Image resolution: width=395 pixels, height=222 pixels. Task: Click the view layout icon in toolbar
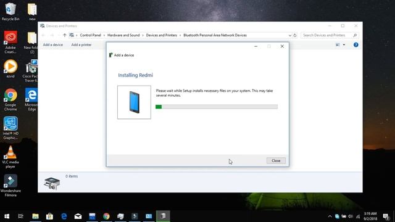click(338, 45)
